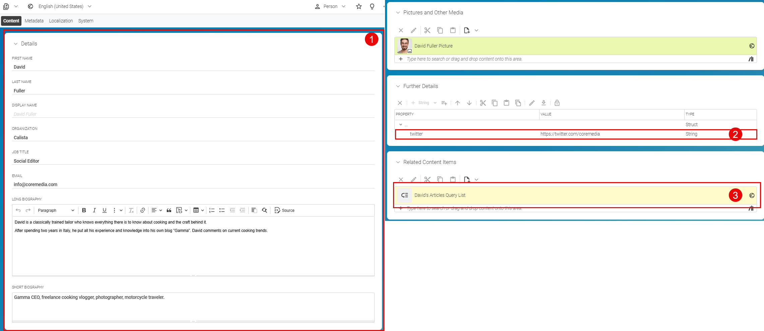Cut item in Pictures and Other Media toolbar
The image size is (764, 331).
click(427, 30)
